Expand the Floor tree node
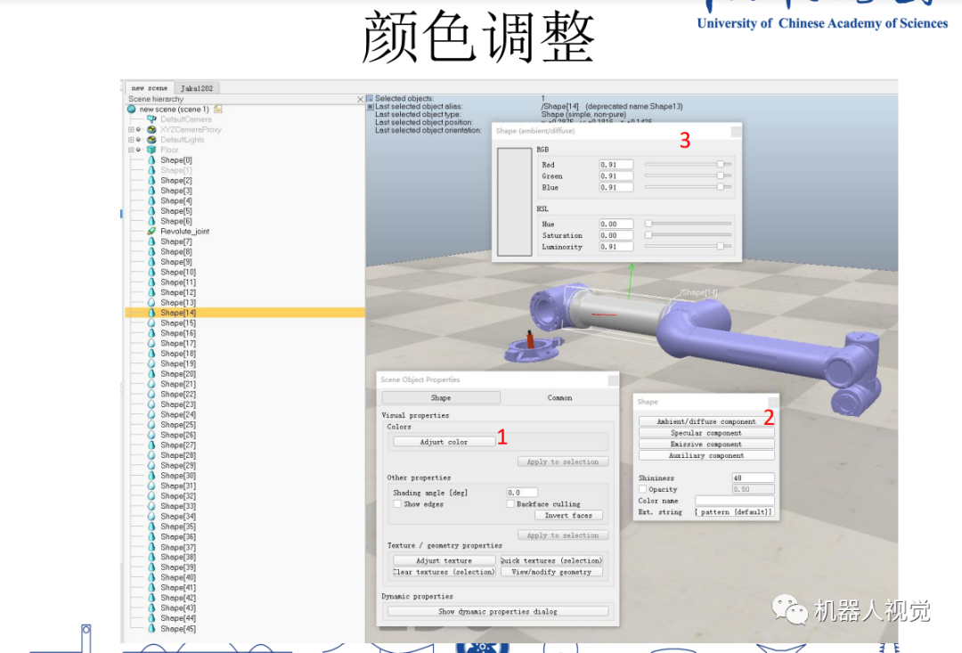Viewport: 962px width, 653px height. [x=131, y=149]
